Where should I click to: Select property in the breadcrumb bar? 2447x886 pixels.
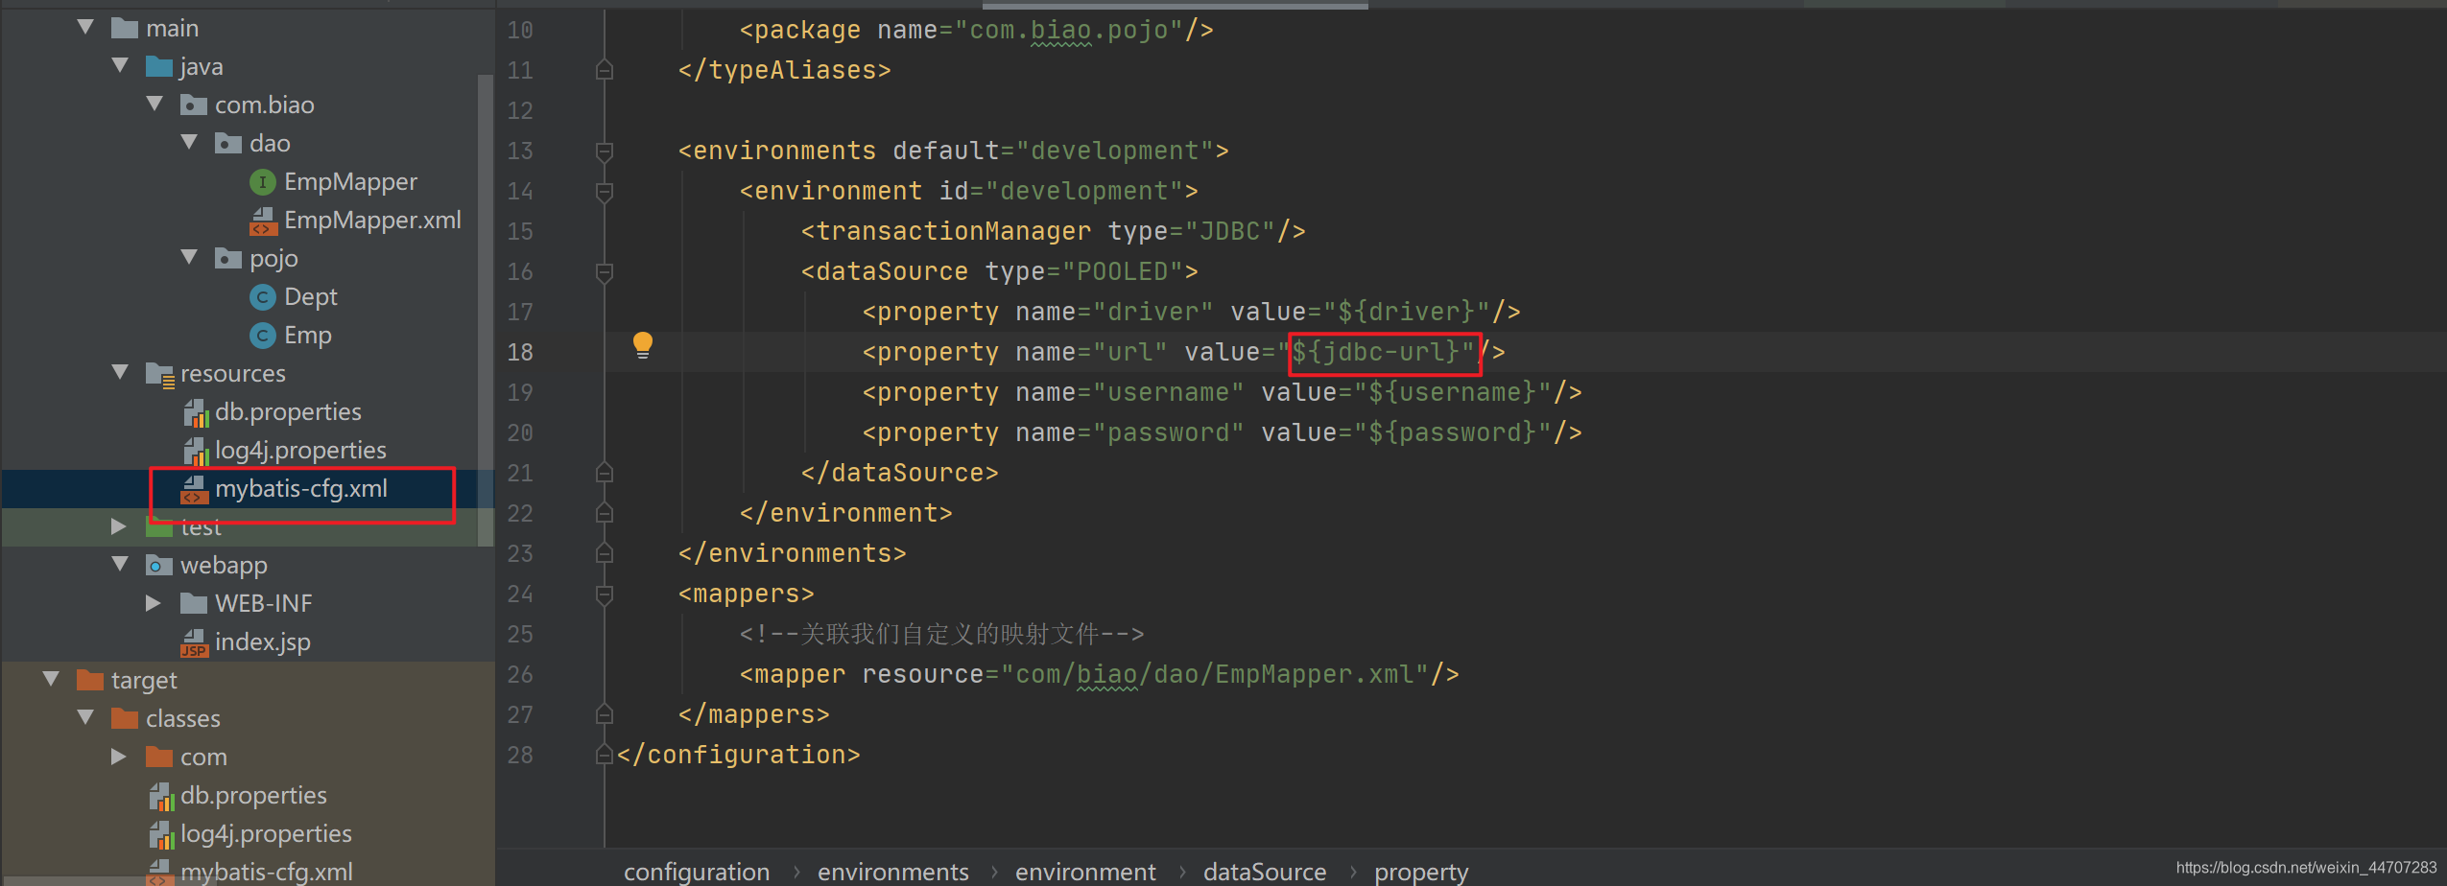pyautogui.click(x=1421, y=872)
